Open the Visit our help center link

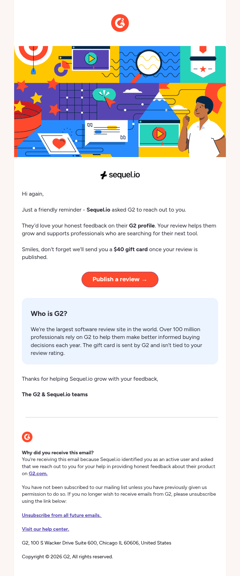(x=46, y=529)
